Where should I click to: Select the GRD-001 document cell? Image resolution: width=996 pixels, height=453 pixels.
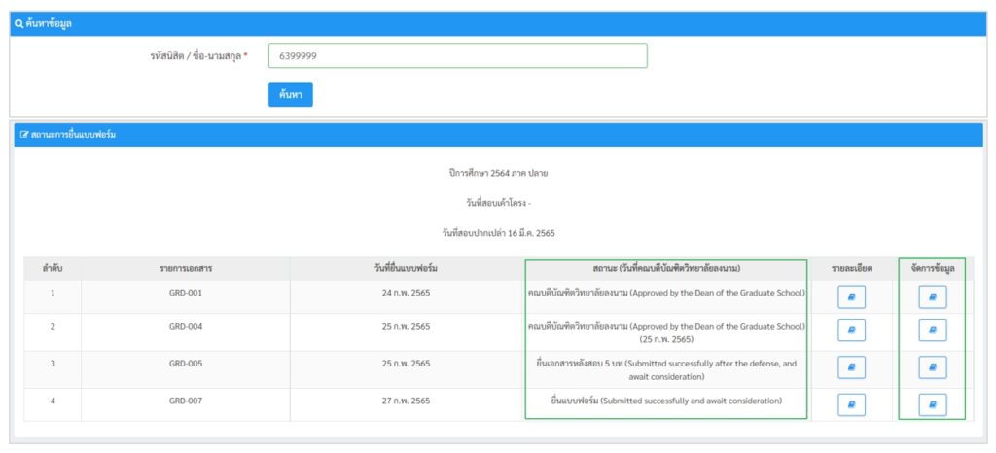[185, 293]
